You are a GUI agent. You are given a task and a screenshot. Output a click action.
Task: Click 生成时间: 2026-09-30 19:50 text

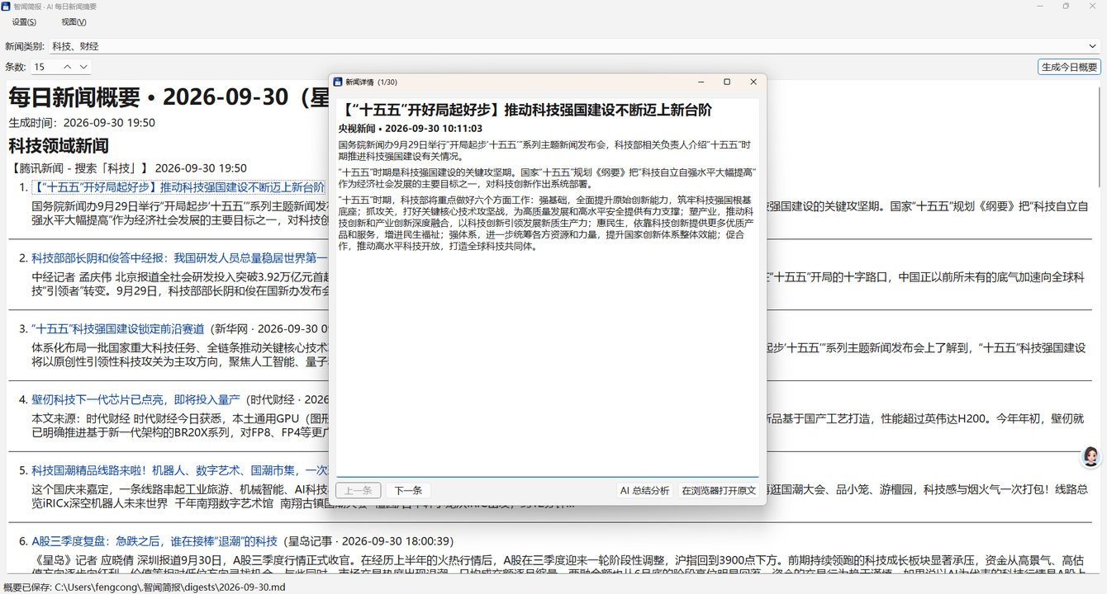click(82, 122)
